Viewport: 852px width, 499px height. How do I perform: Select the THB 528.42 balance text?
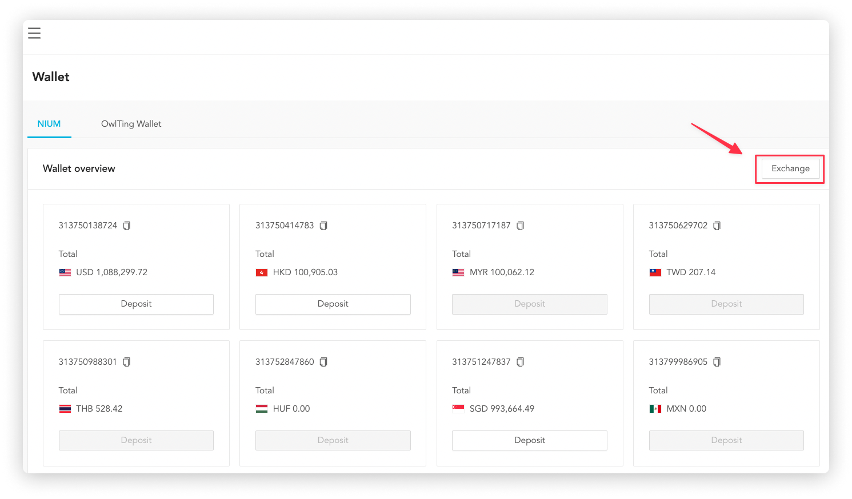99,409
